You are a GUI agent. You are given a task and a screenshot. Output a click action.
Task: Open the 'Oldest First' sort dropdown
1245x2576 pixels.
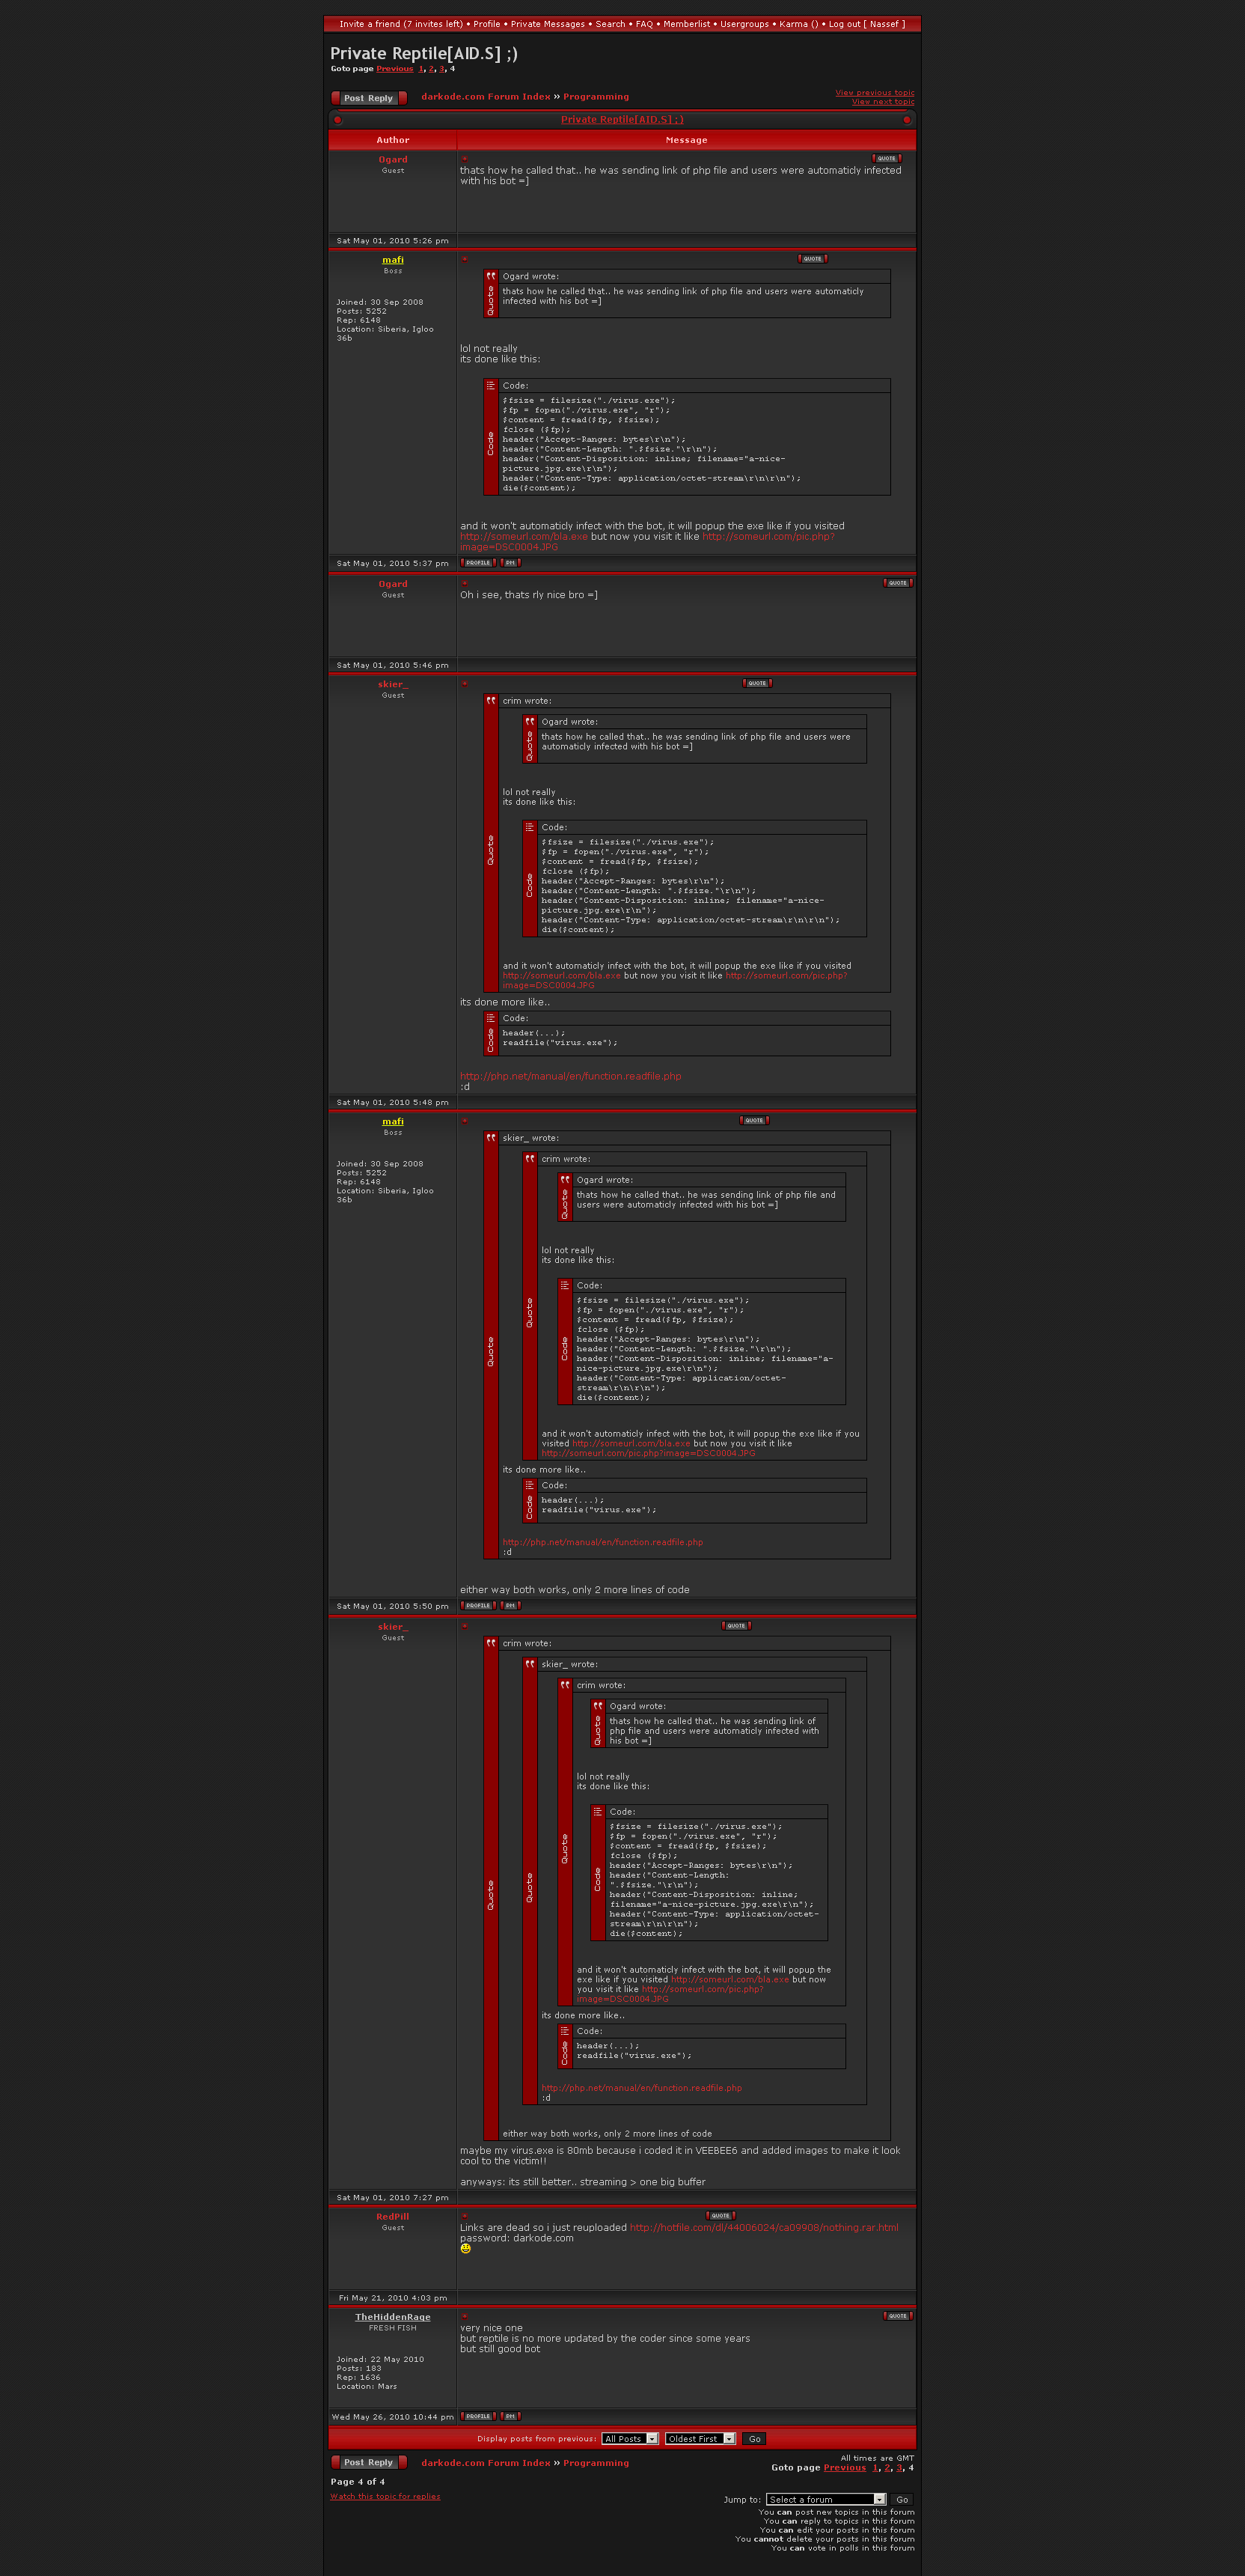click(700, 2438)
